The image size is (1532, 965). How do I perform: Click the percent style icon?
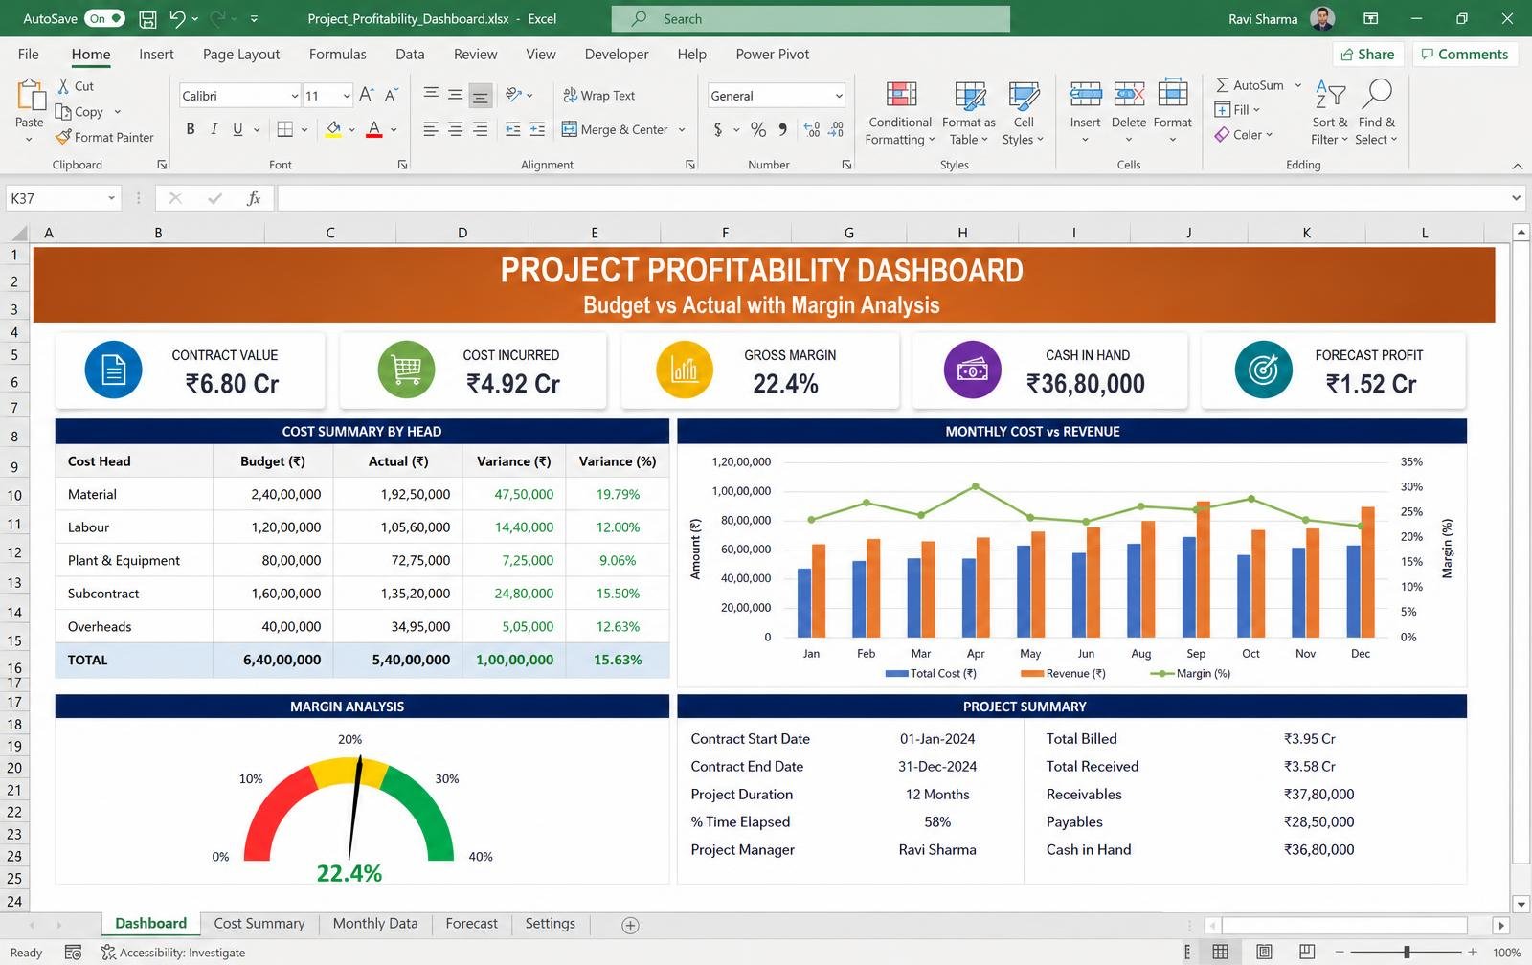tap(758, 129)
